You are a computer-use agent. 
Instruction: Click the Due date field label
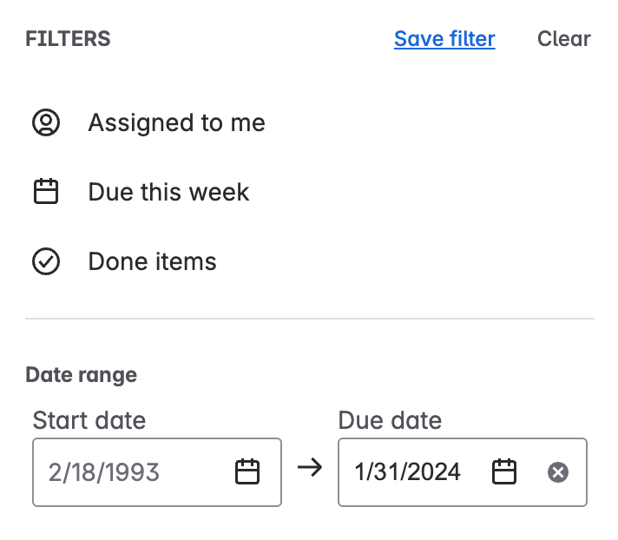pos(390,420)
